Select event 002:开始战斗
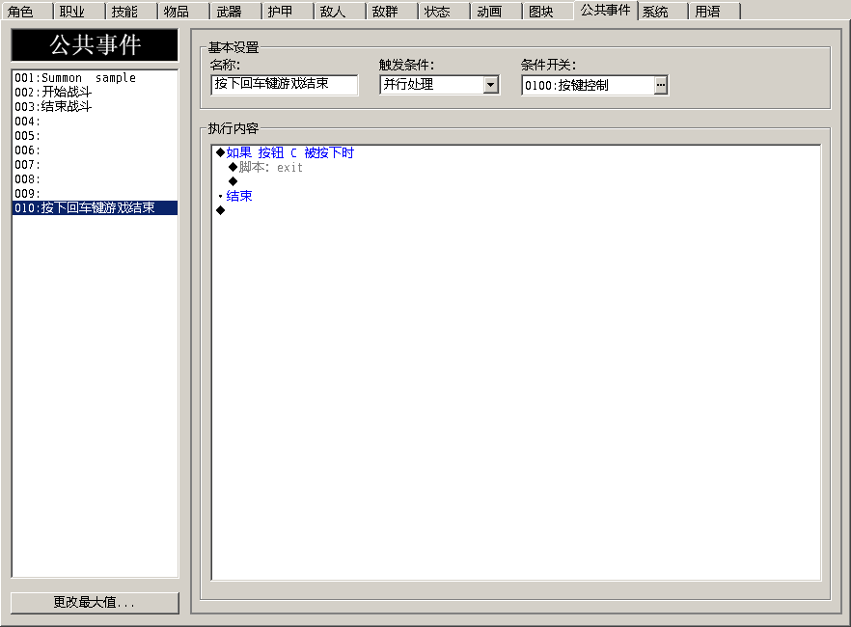 95,93
